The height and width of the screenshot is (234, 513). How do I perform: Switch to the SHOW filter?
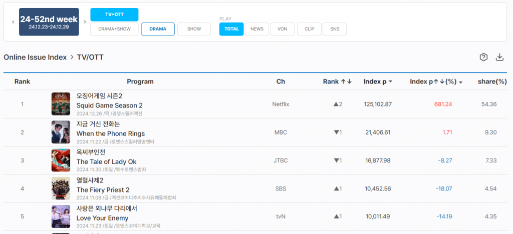(x=194, y=29)
